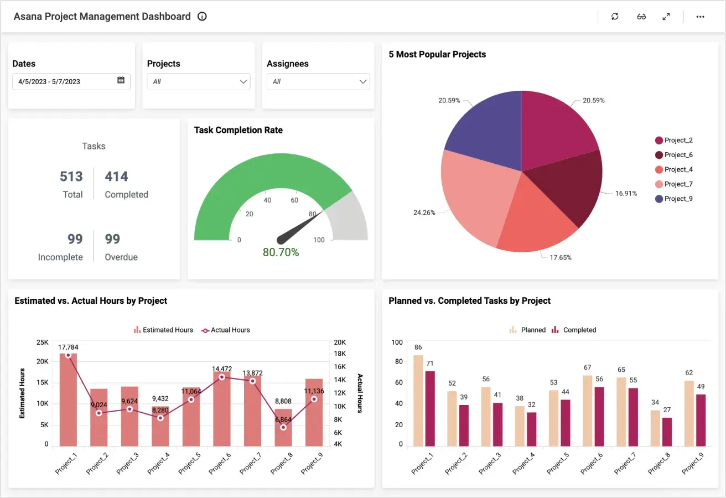726x498 pixels.
Task: Click the refresh data icon
Action: coord(615,16)
